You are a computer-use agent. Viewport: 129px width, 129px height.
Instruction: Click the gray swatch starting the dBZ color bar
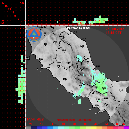[29, 127]
